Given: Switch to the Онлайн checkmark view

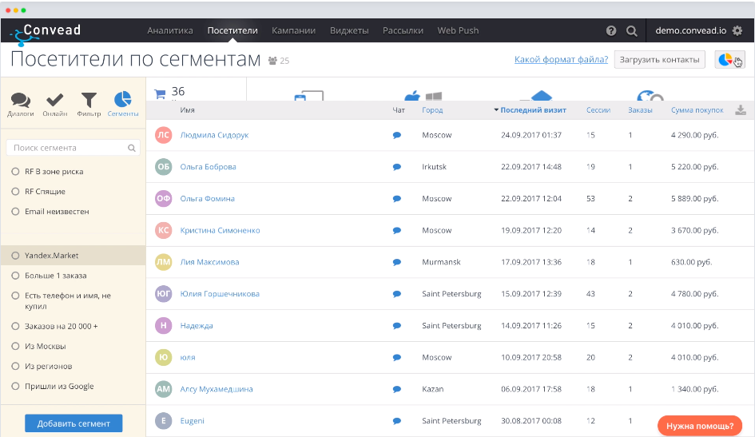Looking at the screenshot, I should tap(55, 104).
